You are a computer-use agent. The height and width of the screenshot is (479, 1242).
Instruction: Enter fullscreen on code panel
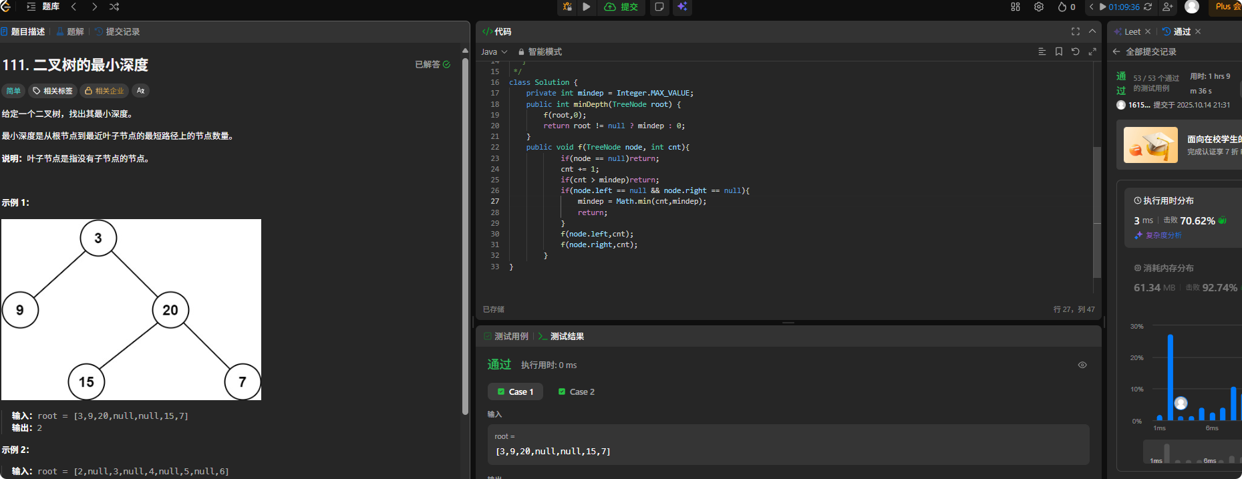1075,31
